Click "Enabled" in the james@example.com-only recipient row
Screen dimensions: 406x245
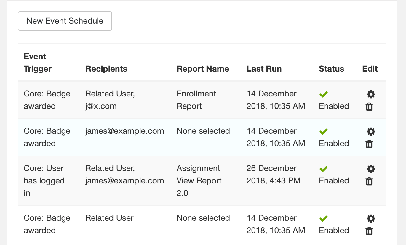tap(334, 144)
